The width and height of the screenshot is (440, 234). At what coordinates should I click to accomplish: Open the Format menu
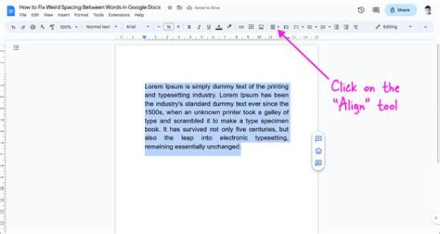click(x=81, y=15)
